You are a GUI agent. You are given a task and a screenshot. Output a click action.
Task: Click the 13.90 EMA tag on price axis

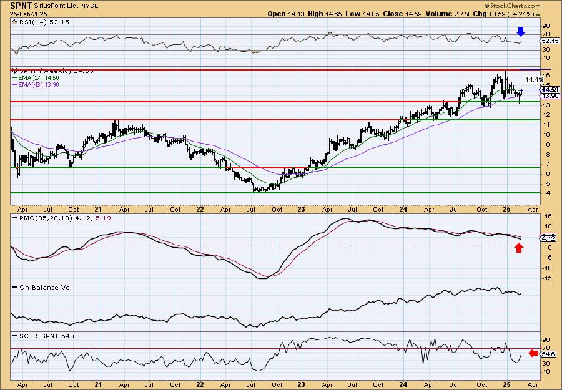coord(550,96)
